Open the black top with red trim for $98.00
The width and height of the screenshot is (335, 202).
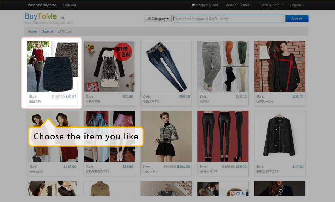pyautogui.click(x=280, y=67)
